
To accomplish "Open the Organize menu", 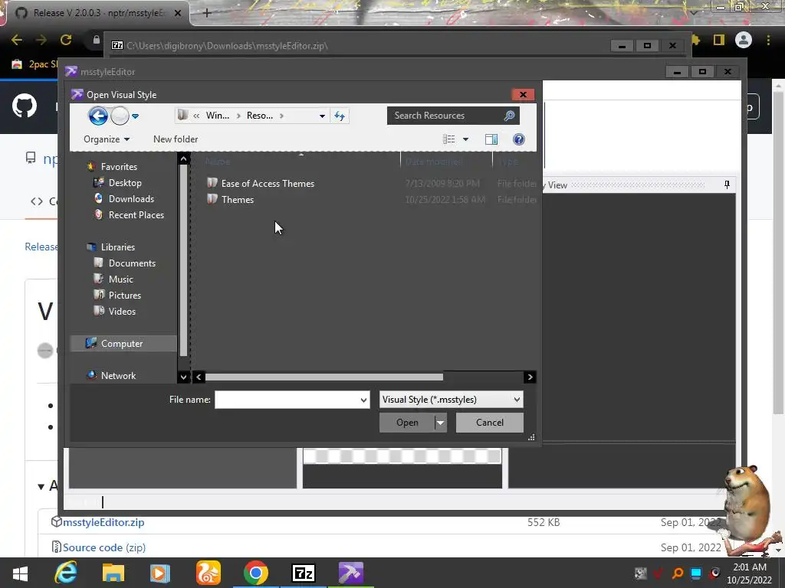I will pos(107,139).
